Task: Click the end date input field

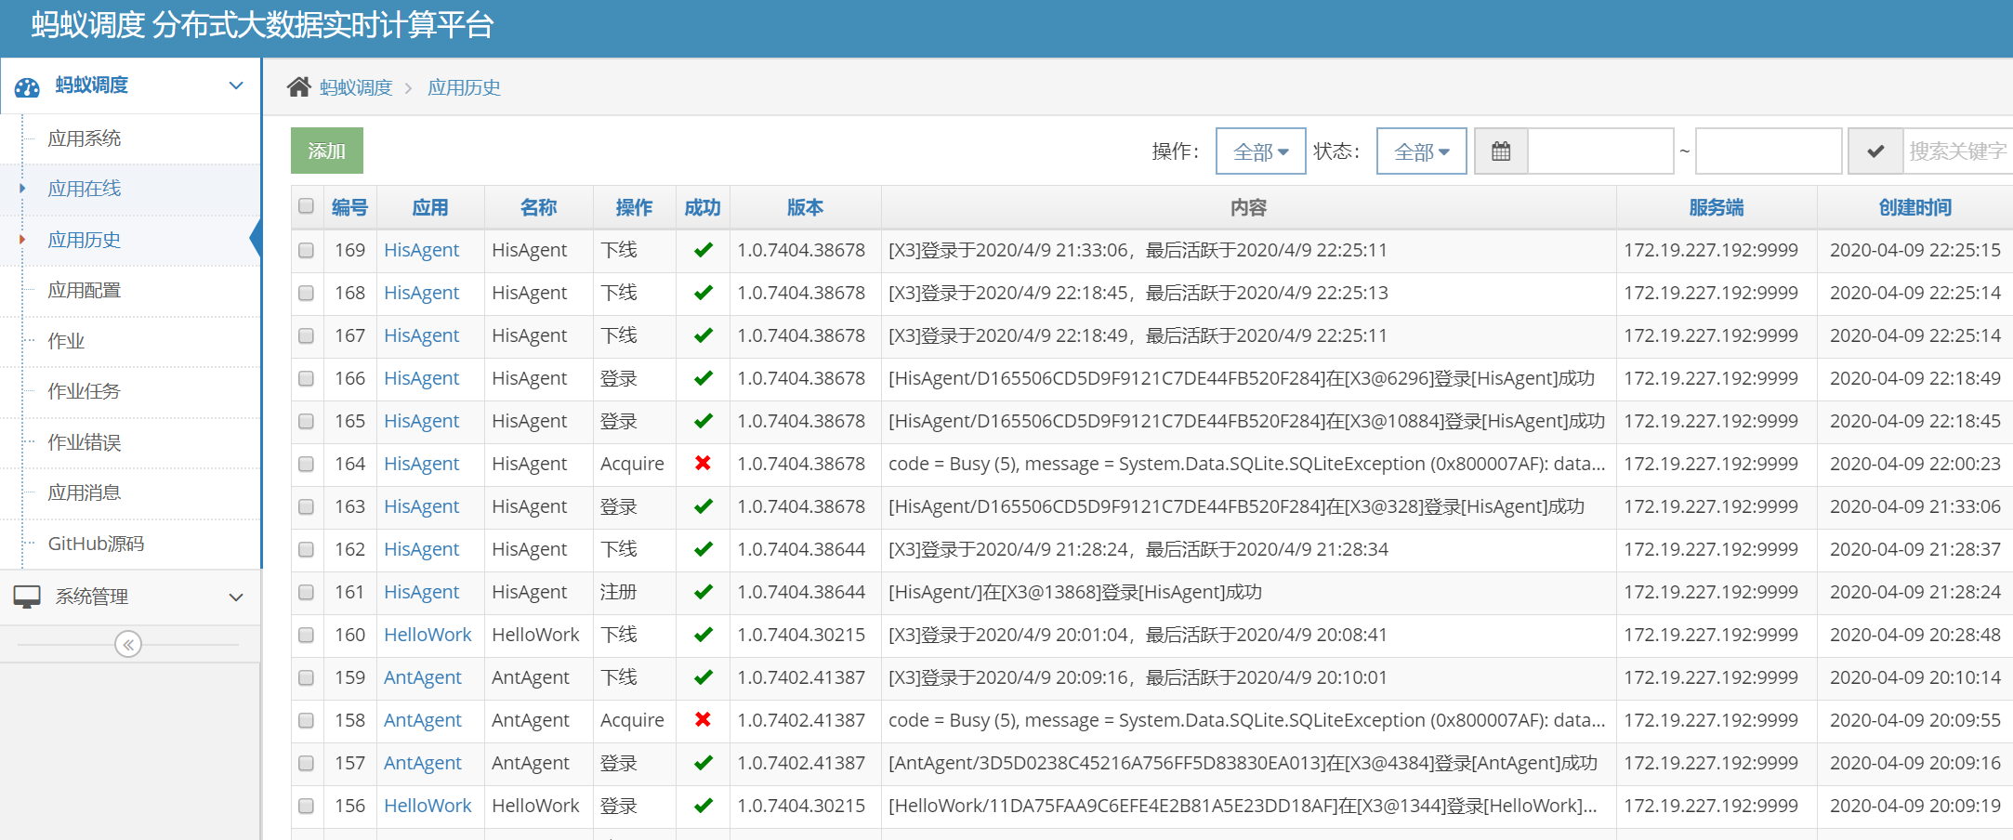Action: tap(1769, 151)
